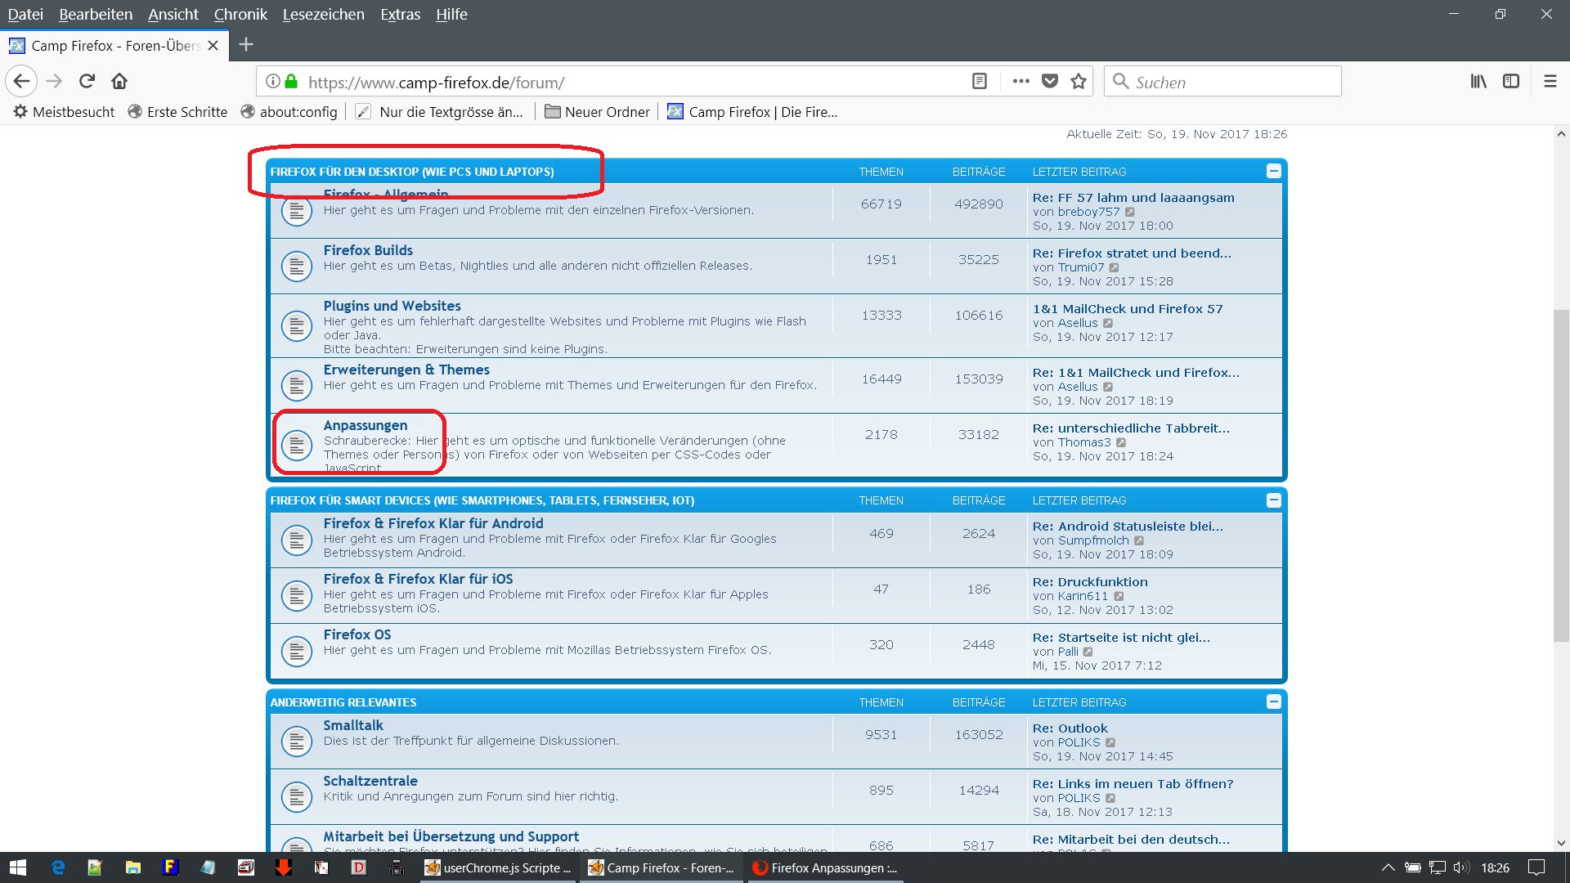Show hidden system tray icons chevron
This screenshot has height=883, width=1570.
tap(1388, 867)
